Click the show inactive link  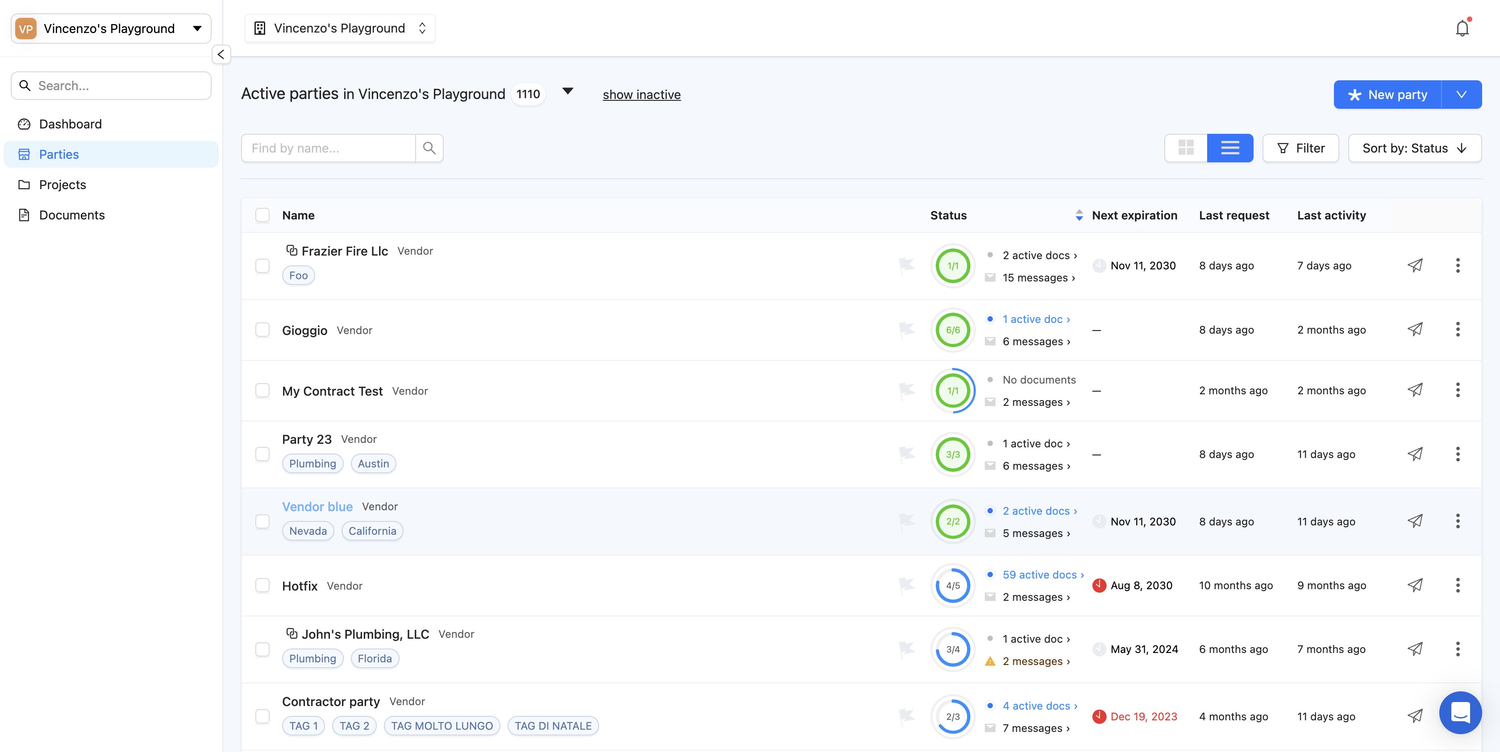[x=641, y=94]
